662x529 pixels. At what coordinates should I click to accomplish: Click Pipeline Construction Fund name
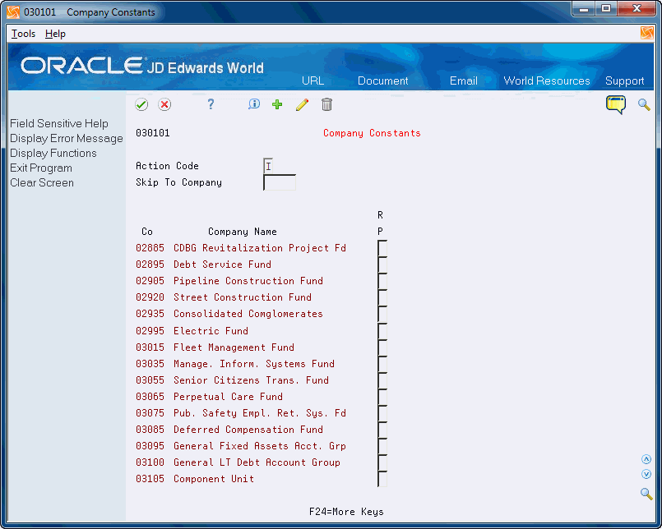coord(248,281)
